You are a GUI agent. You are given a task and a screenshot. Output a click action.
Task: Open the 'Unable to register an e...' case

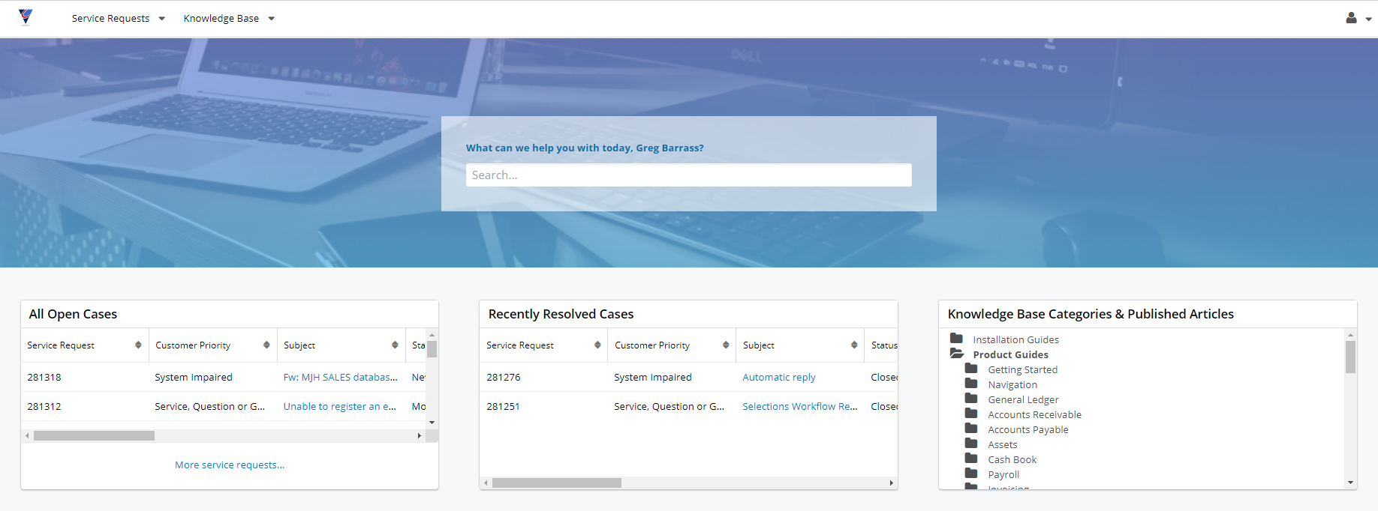(340, 407)
